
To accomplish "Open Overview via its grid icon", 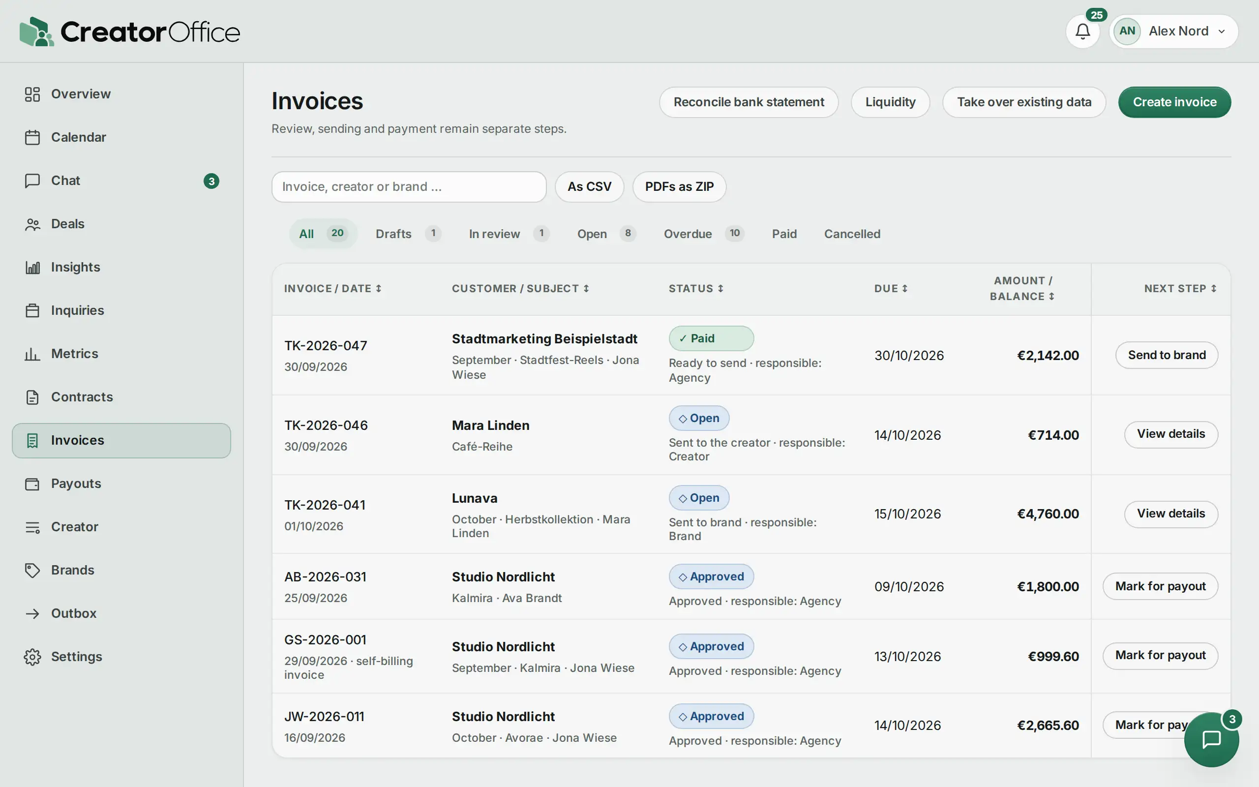I will point(32,94).
